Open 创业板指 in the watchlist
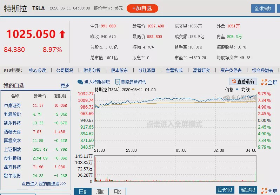This screenshot has width=280, height=195. tap(13, 158)
